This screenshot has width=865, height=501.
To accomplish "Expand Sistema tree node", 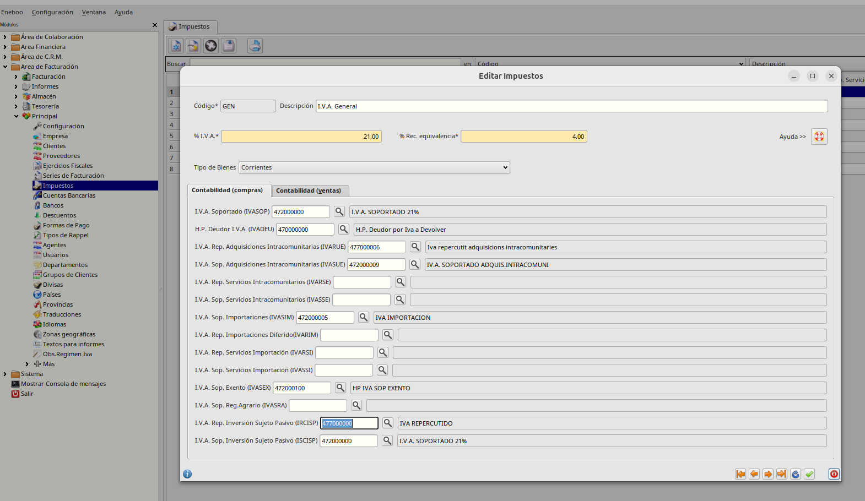I will (x=5, y=374).
